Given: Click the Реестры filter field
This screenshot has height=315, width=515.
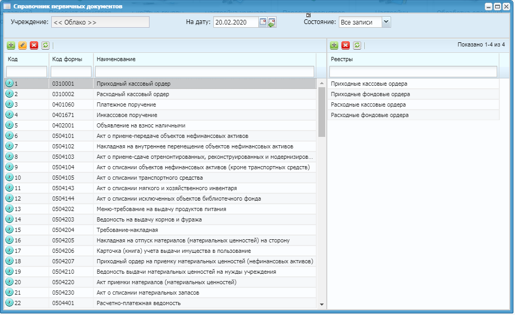Looking at the screenshot, I should tap(413, 71).
